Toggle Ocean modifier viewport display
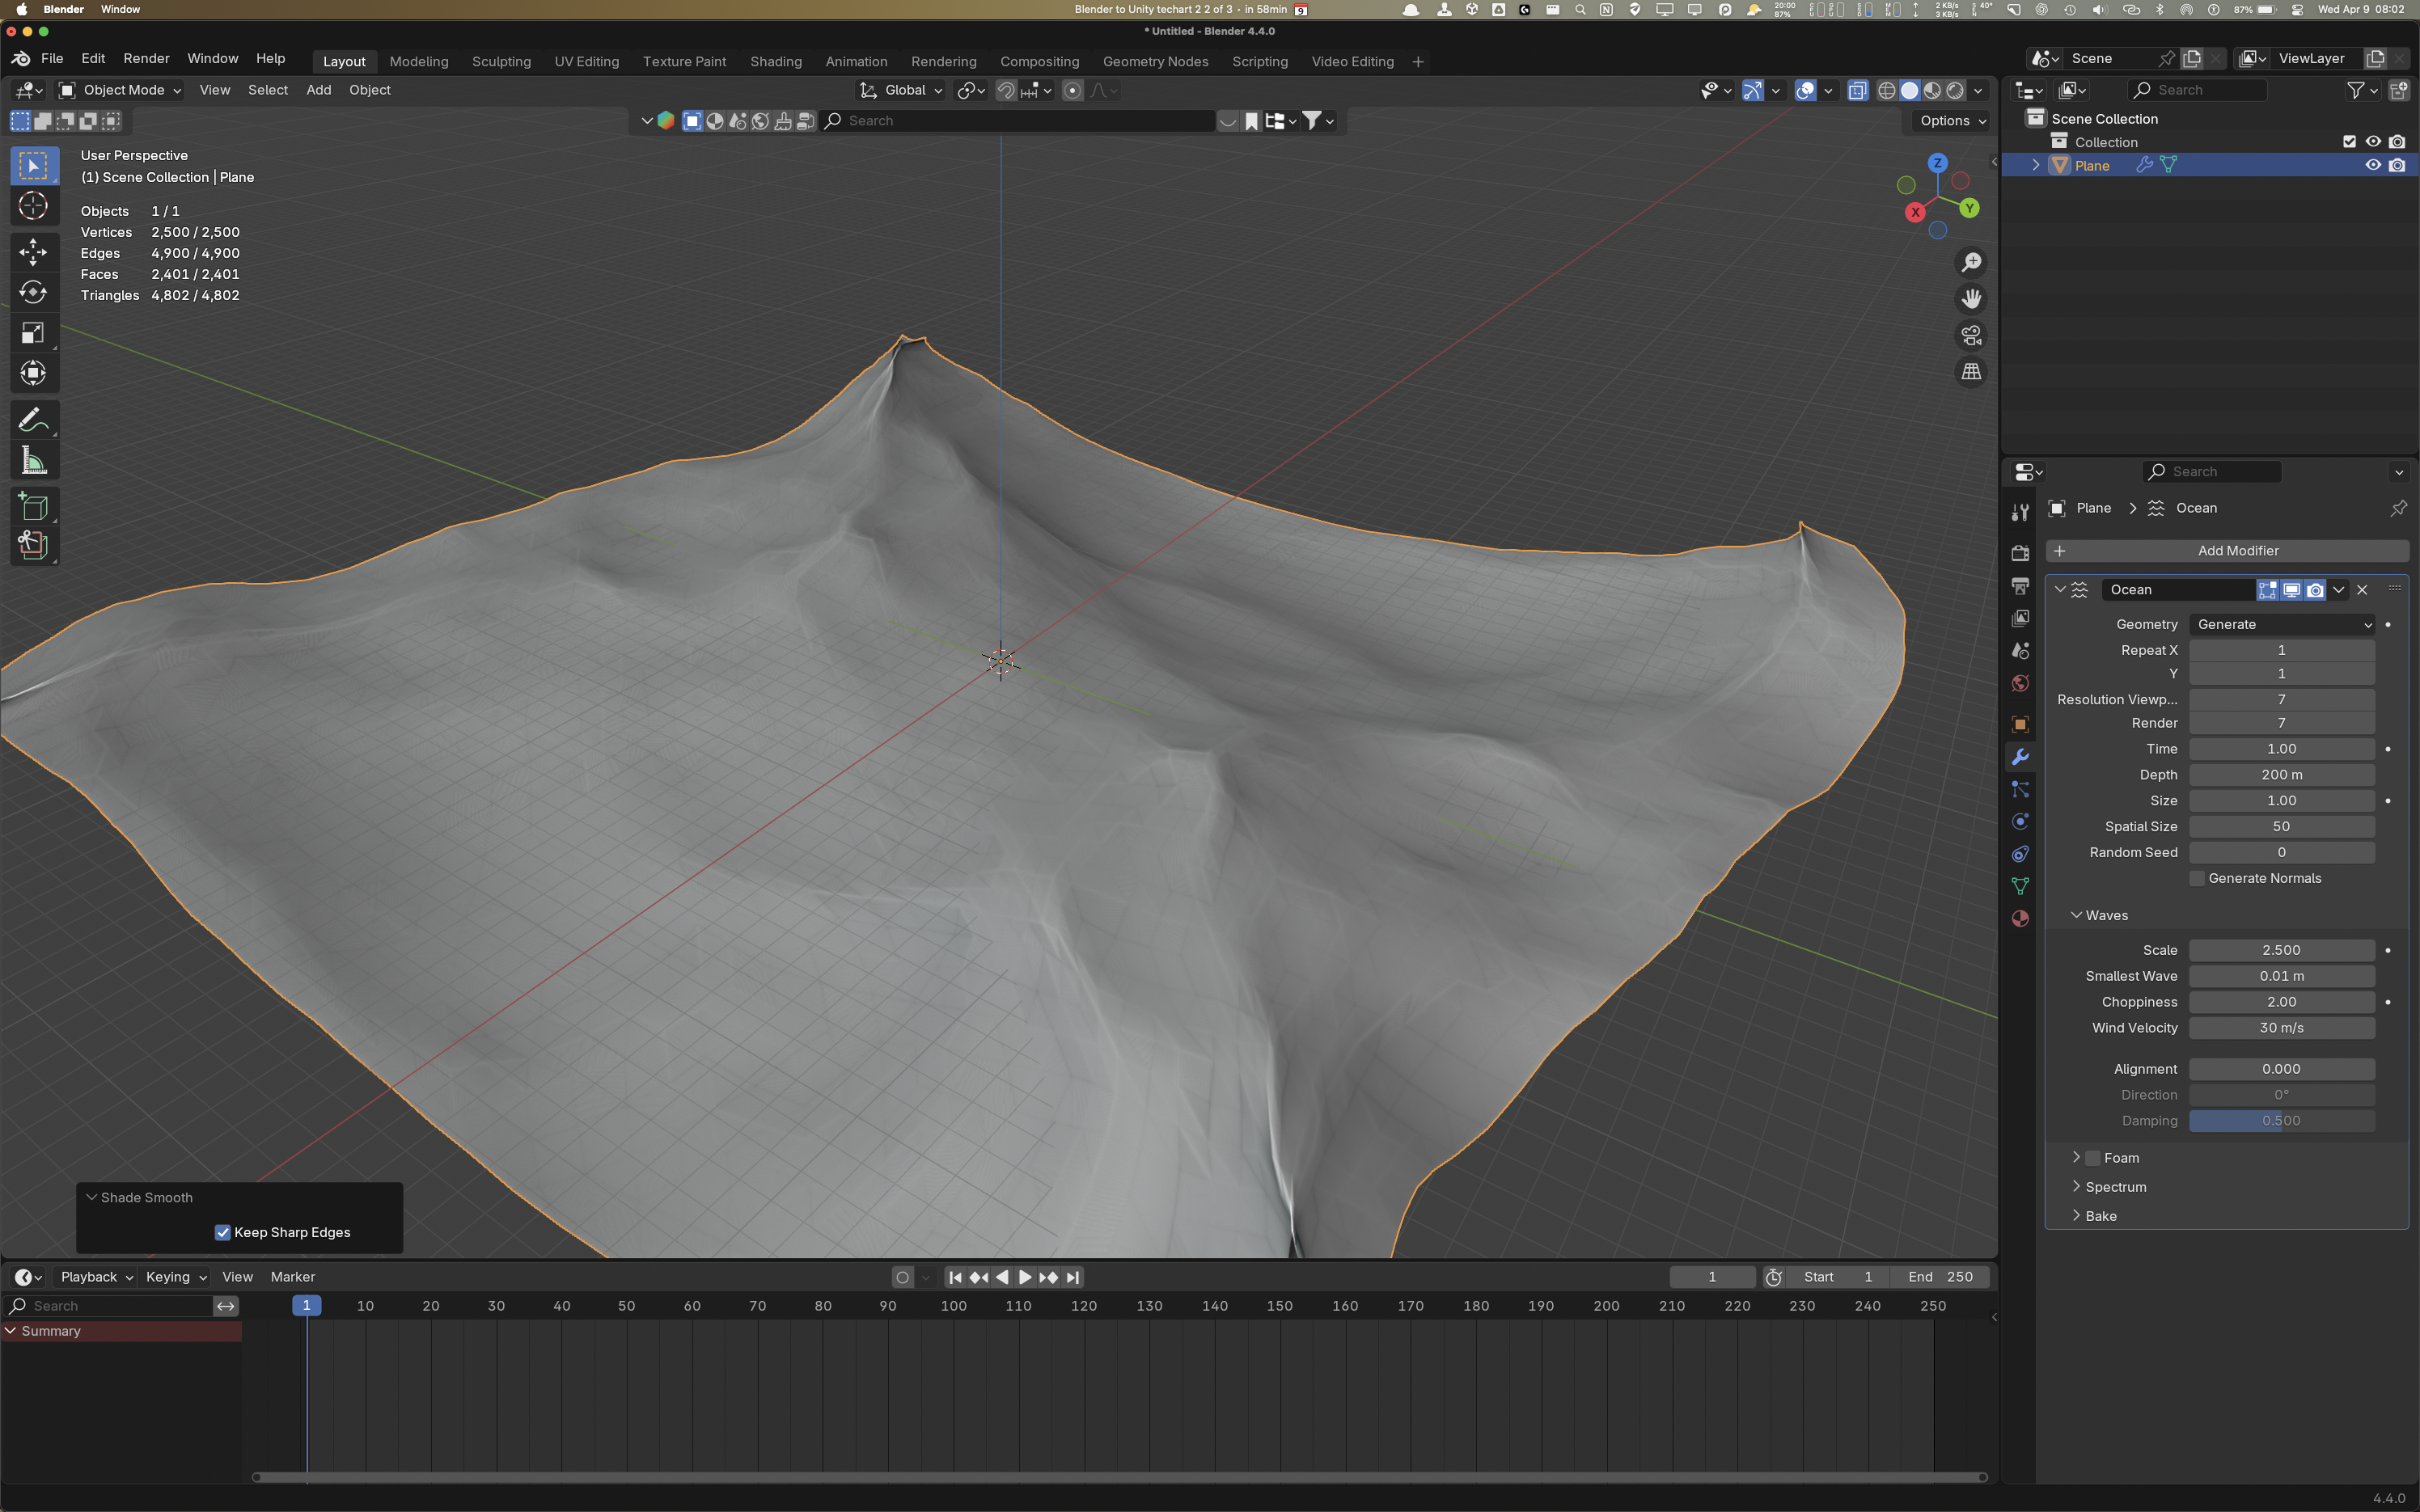The height and width of the screenshot is (1512, 2420). tap(2291, 590)
